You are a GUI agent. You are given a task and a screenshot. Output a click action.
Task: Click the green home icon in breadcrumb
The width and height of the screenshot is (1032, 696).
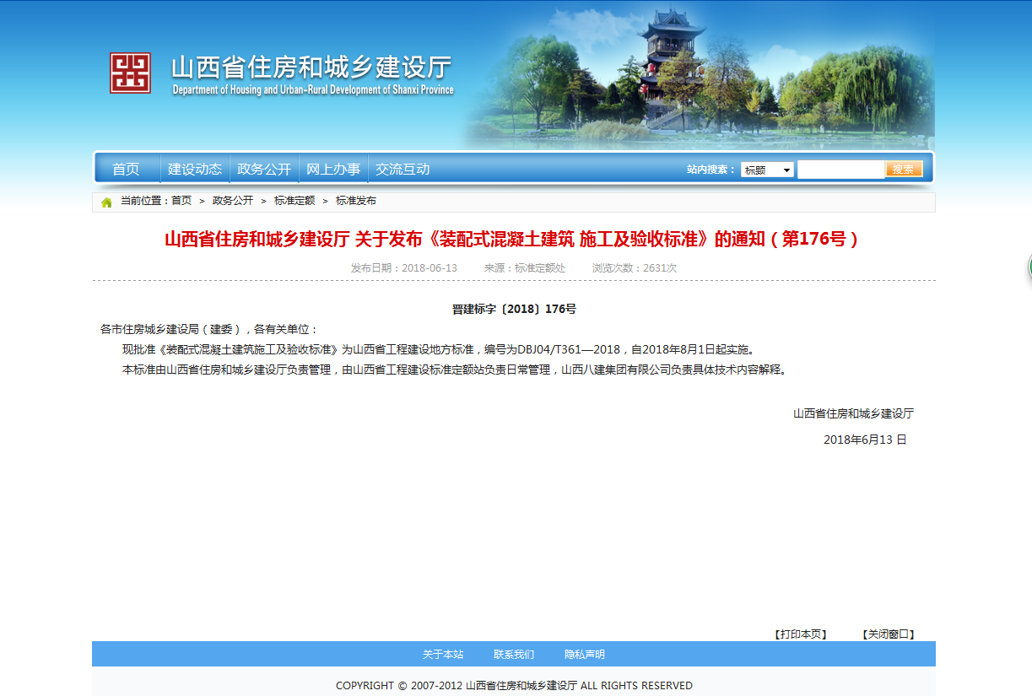click(106, 202)
